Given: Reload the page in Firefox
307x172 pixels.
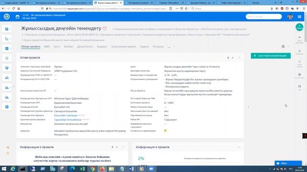Looking at the screenshot, I should tap(13, 9).
